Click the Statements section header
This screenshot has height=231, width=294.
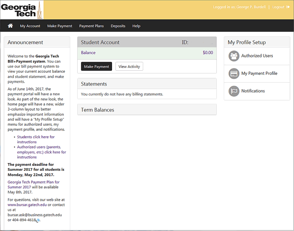[x=147, y=84]
